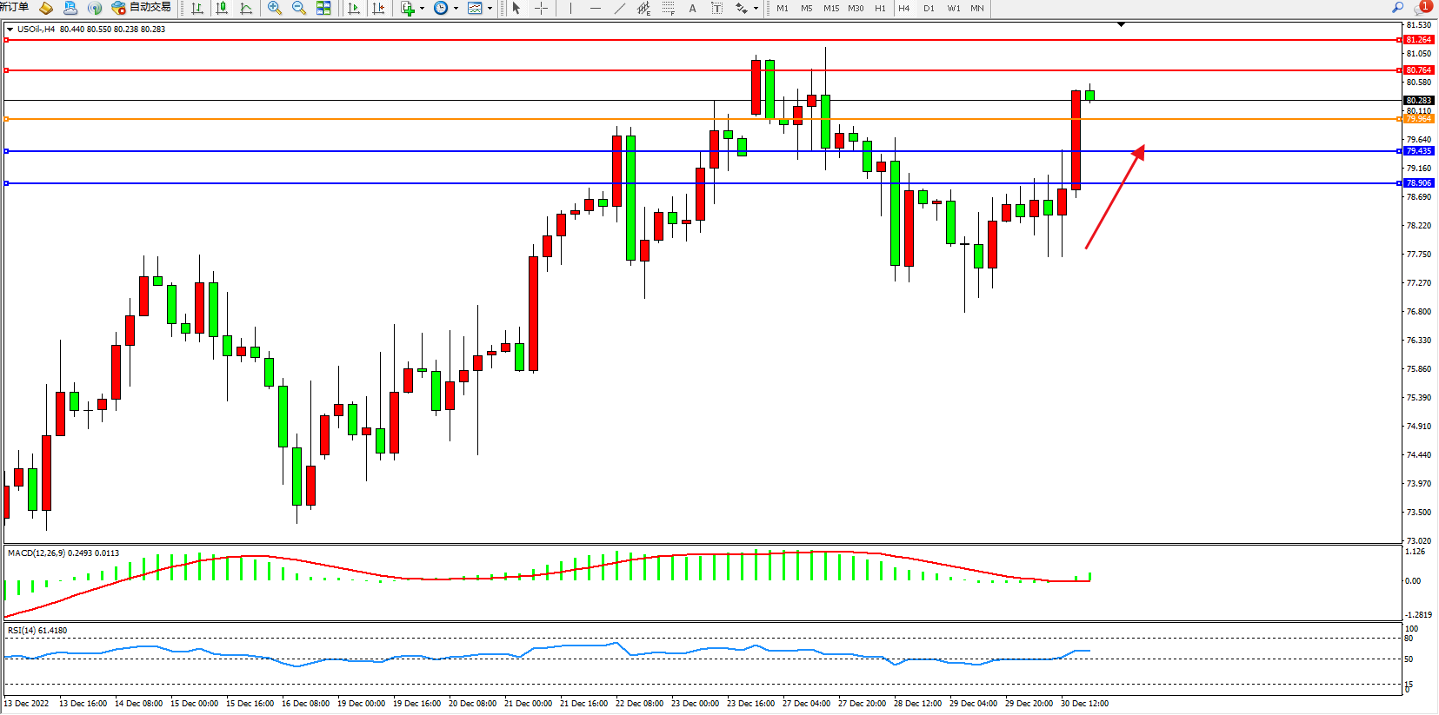Screen dimensions: 1439x715
Task: Toggle the chart shift button
Action: pyautogui.click(x=378, y=8)
